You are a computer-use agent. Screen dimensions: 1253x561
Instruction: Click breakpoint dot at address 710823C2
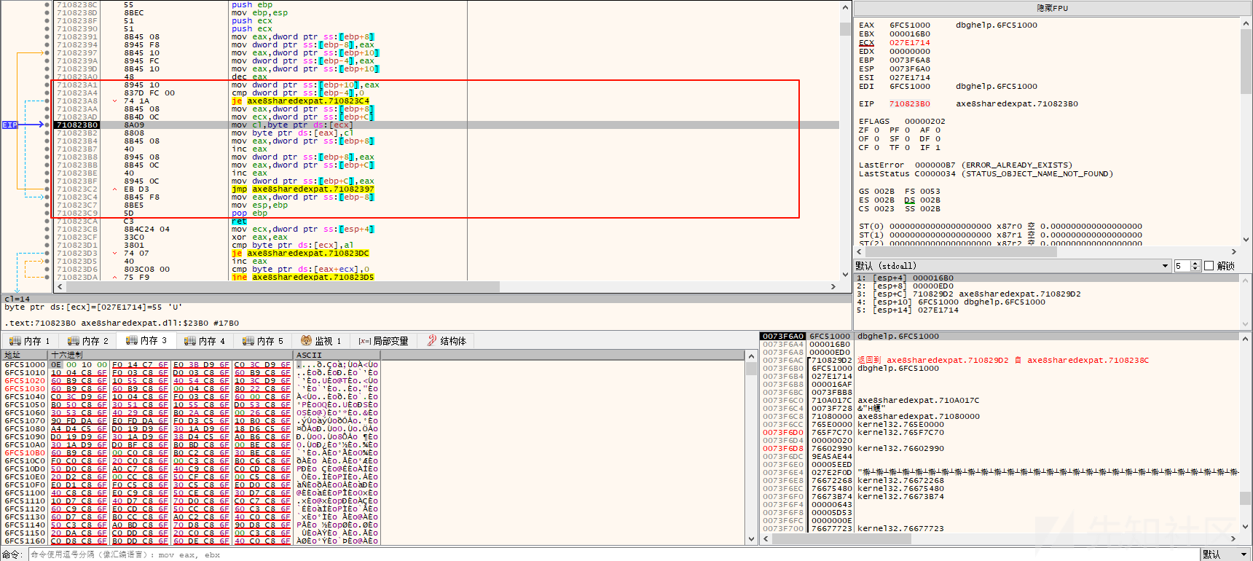point(47,189)
